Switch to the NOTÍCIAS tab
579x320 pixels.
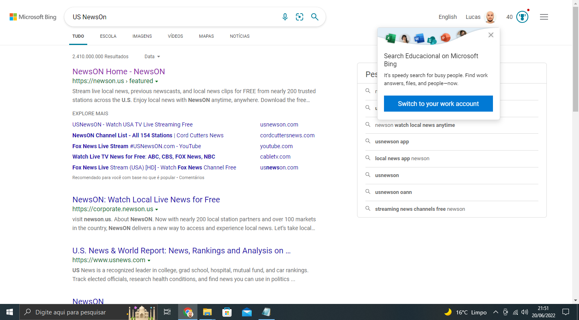click(240, 36)
